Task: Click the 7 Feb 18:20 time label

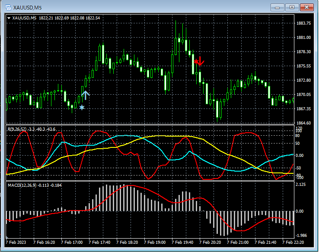Action: 127,242
